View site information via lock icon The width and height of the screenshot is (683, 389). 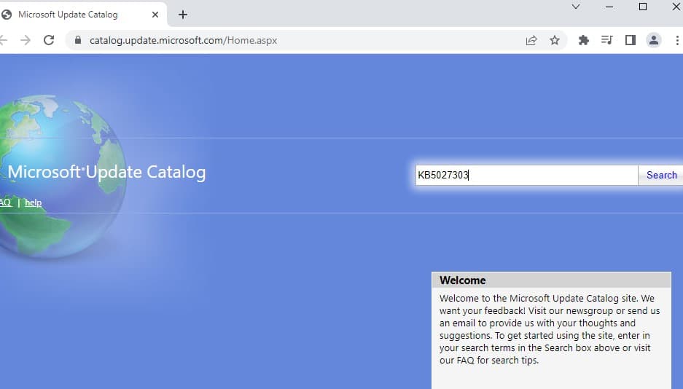point(78,41)
